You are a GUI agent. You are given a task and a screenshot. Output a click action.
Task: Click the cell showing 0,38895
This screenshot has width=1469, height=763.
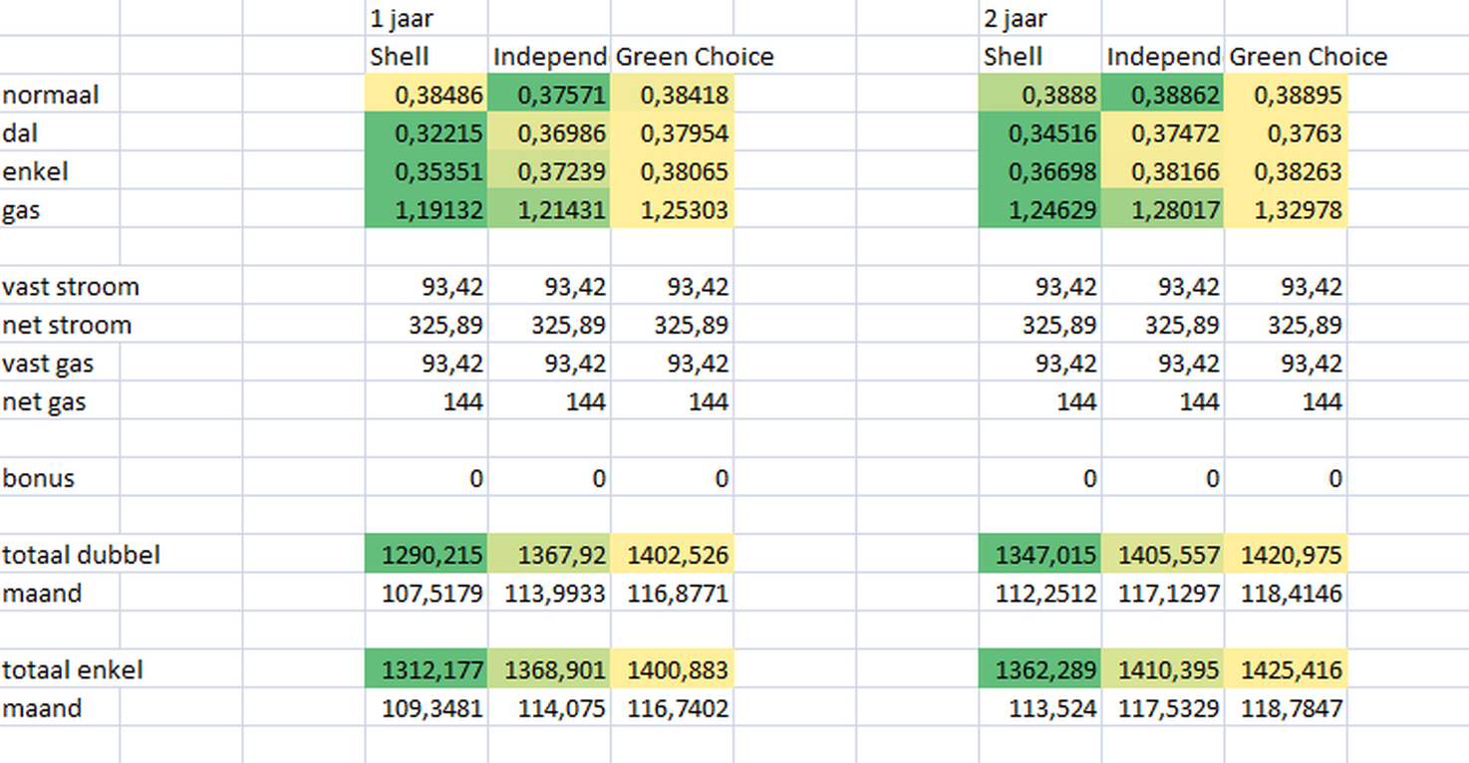coord(1286,95)
